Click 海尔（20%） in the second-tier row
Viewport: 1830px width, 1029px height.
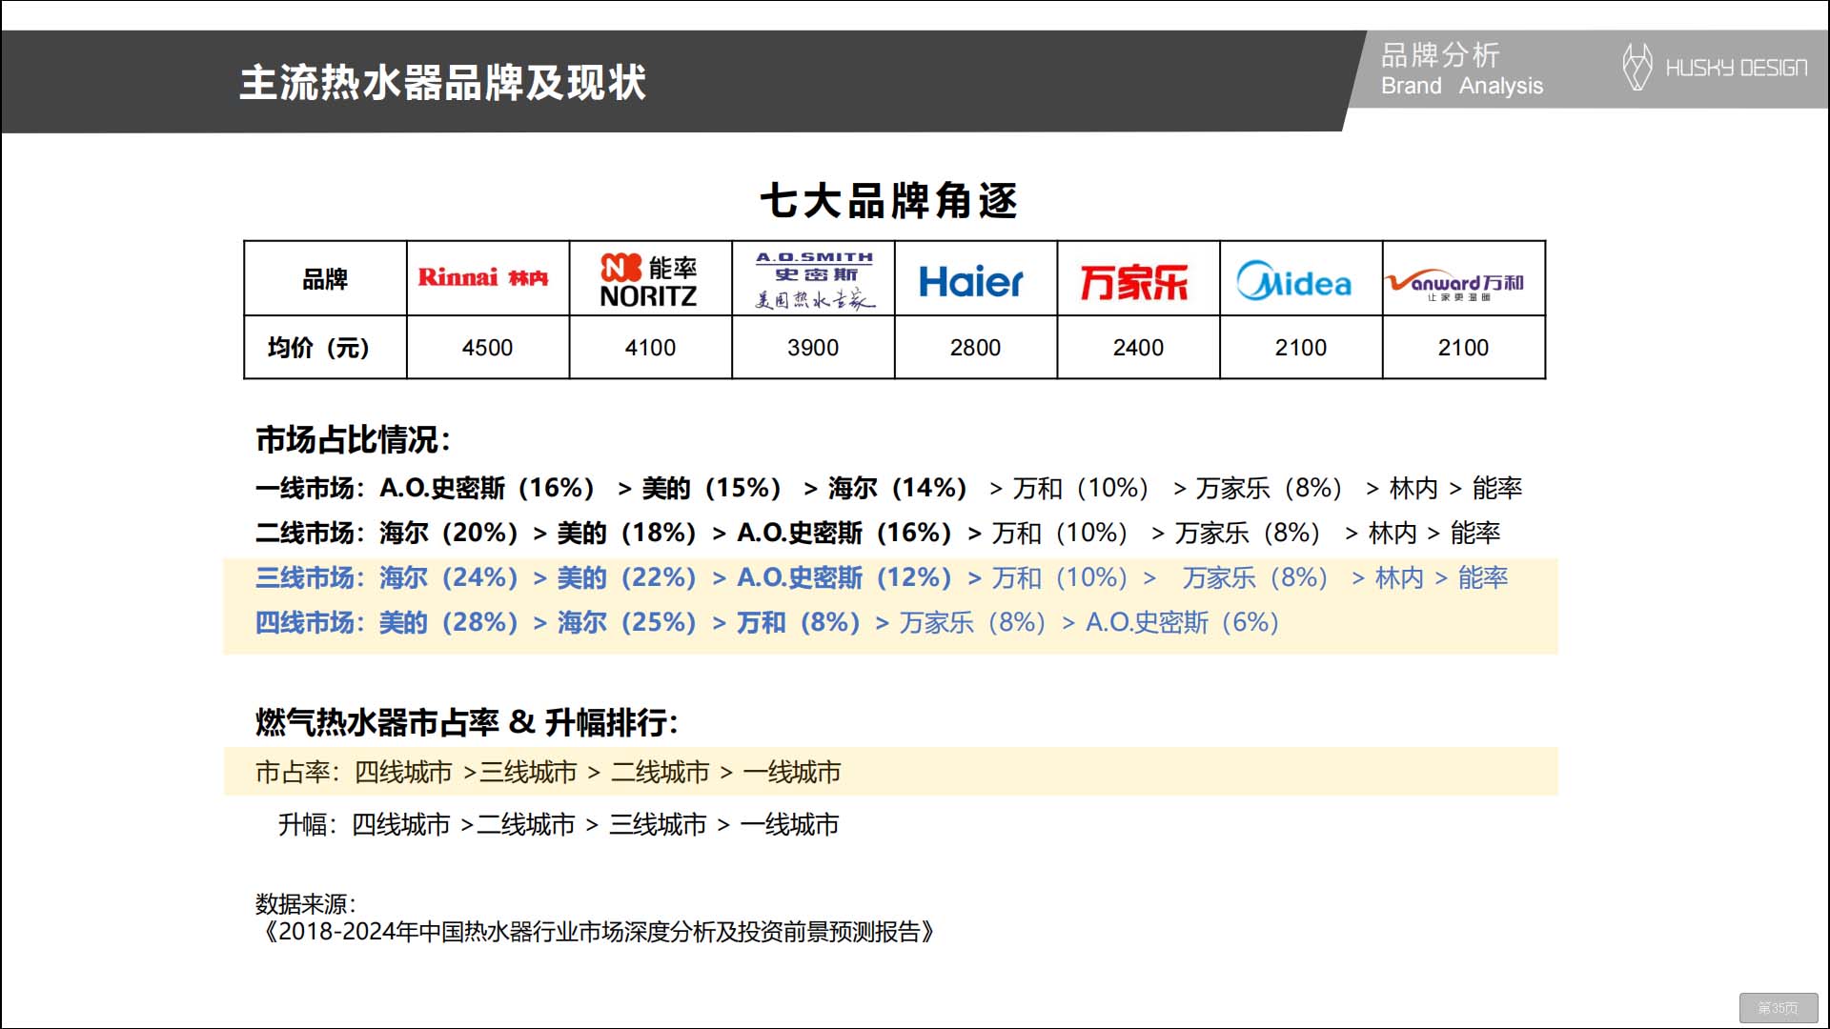(x=450, y=533)
